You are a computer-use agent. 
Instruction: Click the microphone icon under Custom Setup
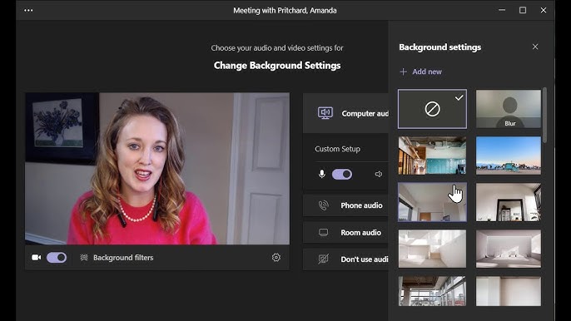pos(321,174)
